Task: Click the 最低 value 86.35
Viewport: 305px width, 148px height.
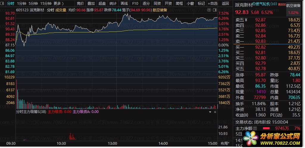Action: click(260, 86)
